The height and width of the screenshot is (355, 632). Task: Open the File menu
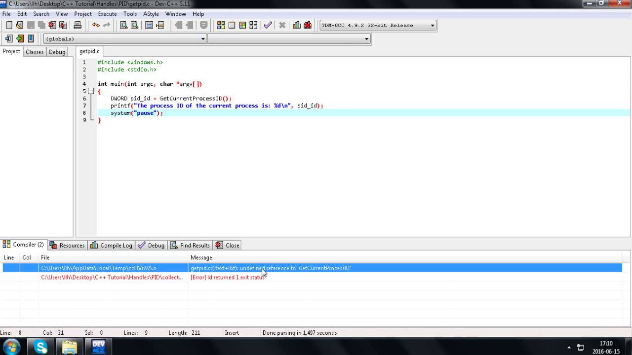(x=6, y=14)
